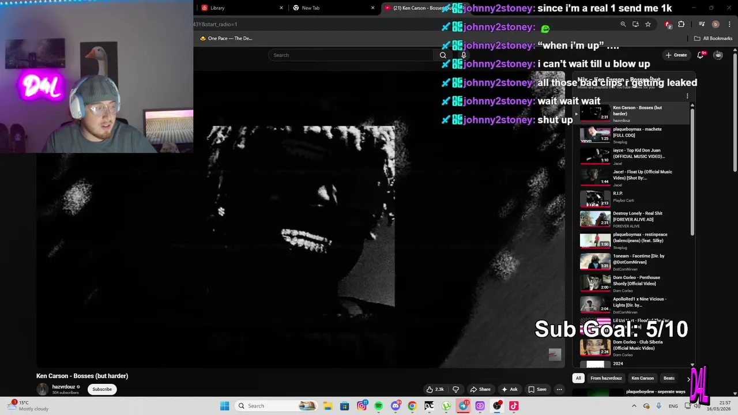
Task: Open Telegram from the taskbar
Action: [464, 406]
